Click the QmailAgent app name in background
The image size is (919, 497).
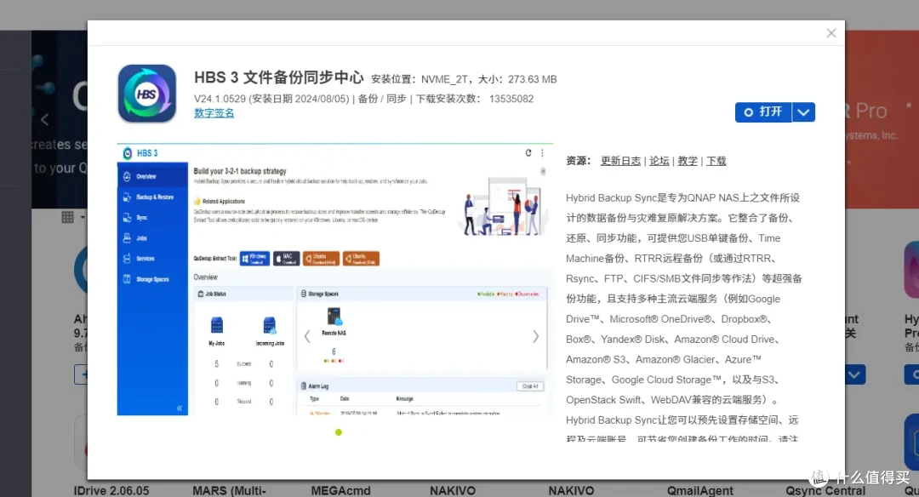coord(699,490)
